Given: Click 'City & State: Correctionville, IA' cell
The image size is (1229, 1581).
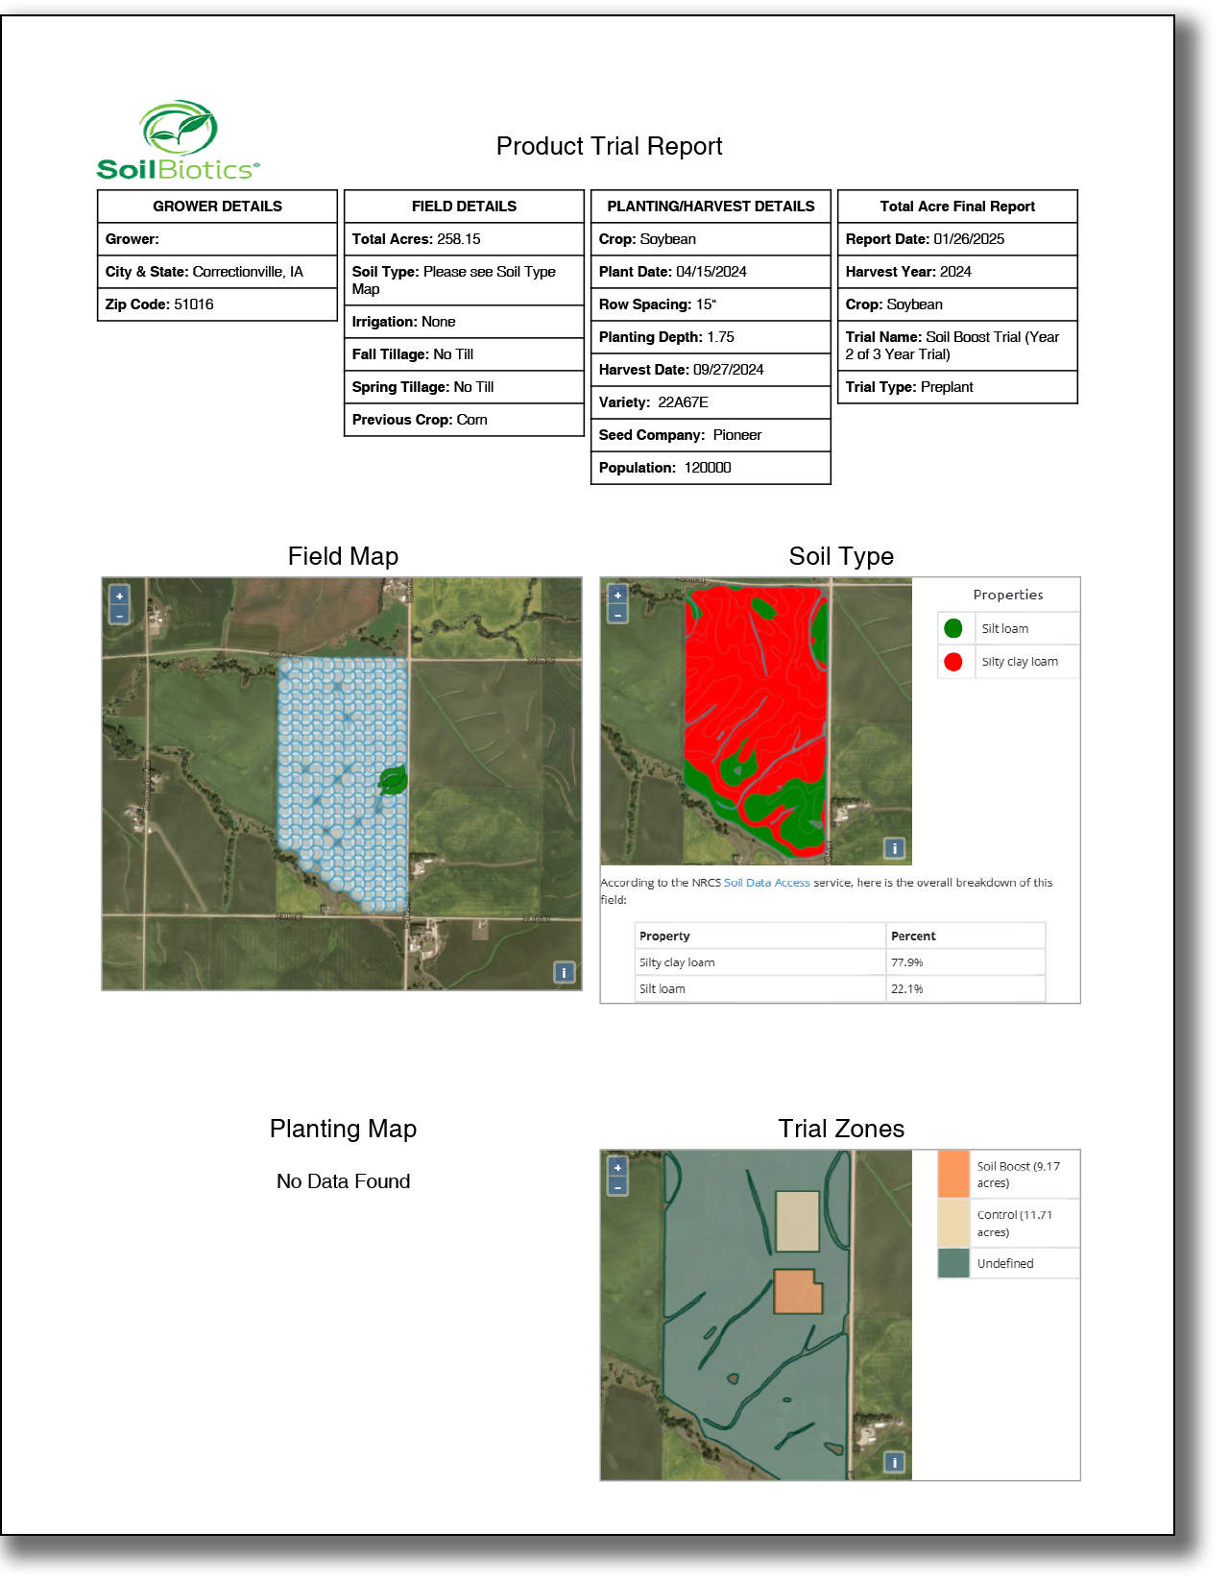Looking at the screenshot, I should (x=217, y=272).
